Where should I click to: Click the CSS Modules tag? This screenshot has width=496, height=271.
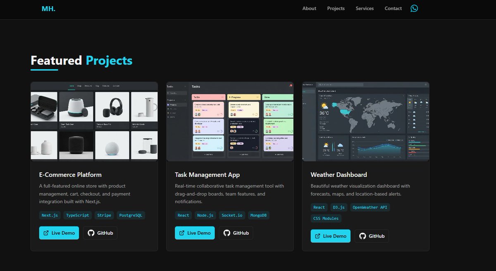(326, 219)
